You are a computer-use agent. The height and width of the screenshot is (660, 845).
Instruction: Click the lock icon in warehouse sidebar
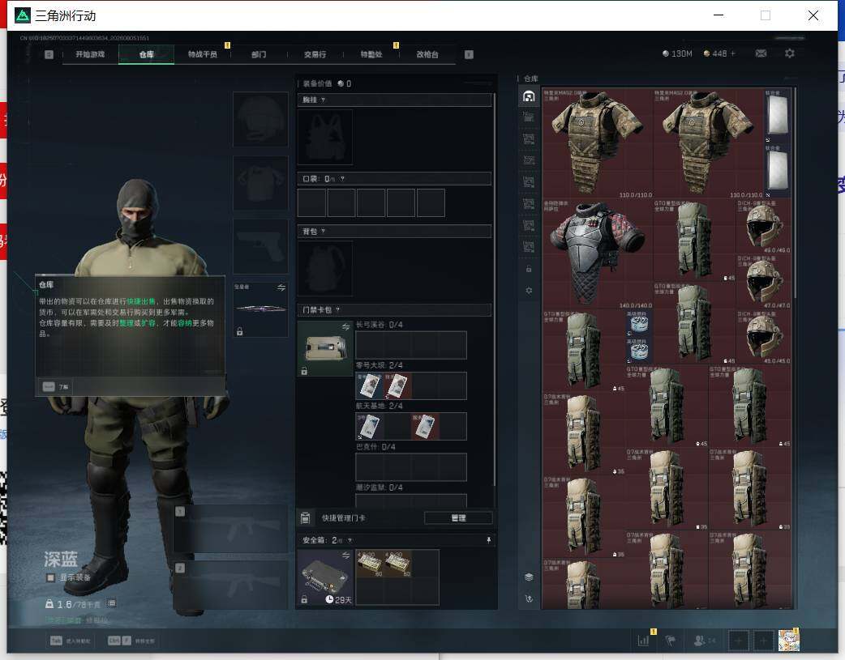point(529,269)
